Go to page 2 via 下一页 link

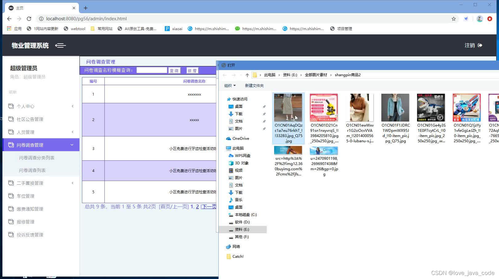(209, 206)
